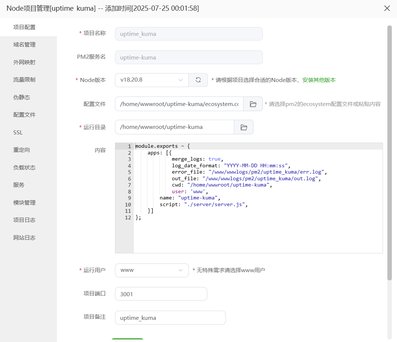Click the 项目备注 input uptime_kuma
Image resolution: width=397 pixels, height=342 pixels.
click(170, 318)
